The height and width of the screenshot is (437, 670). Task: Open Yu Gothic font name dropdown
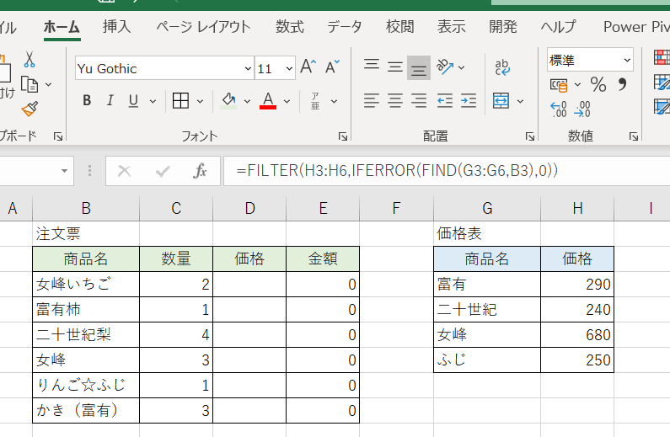[x=248, y=68]
